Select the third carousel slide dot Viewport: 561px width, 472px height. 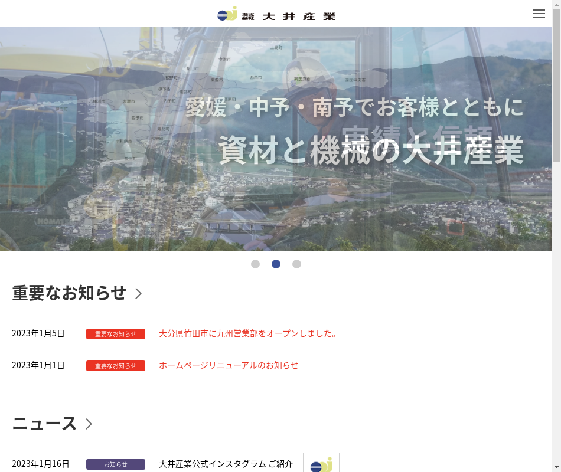pyautogui.click(x=296, y=264)
